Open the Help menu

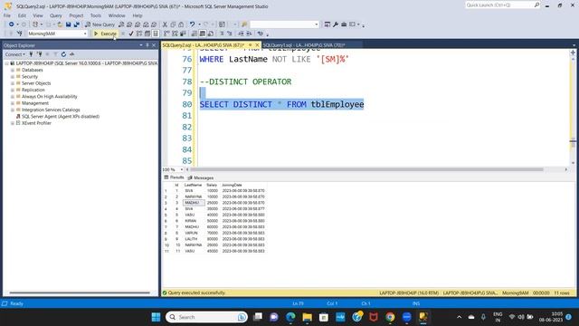point(138,15)
